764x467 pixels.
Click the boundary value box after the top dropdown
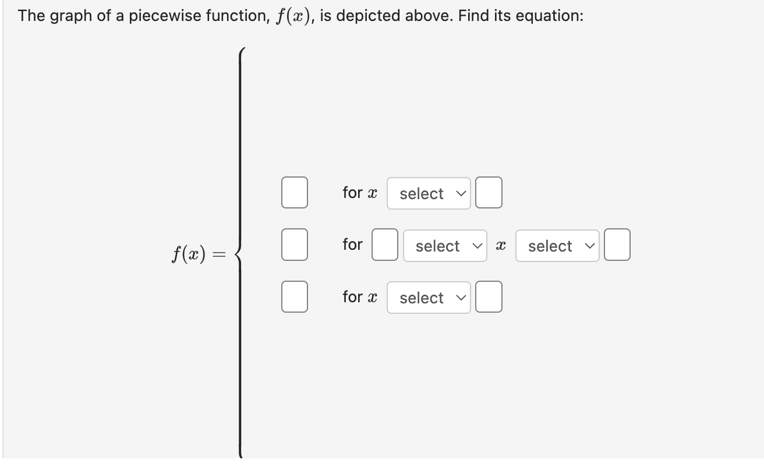tap(489, 193)
